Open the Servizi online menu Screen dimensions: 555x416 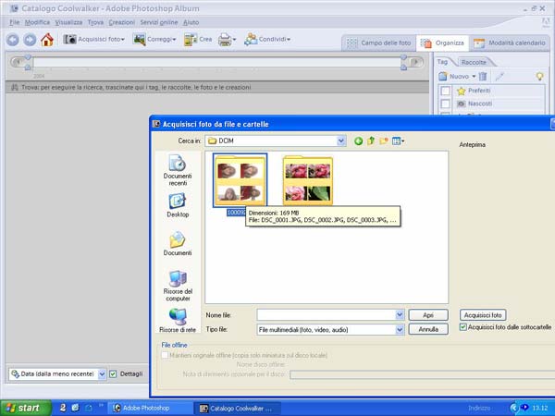click(x=159, y=22)
